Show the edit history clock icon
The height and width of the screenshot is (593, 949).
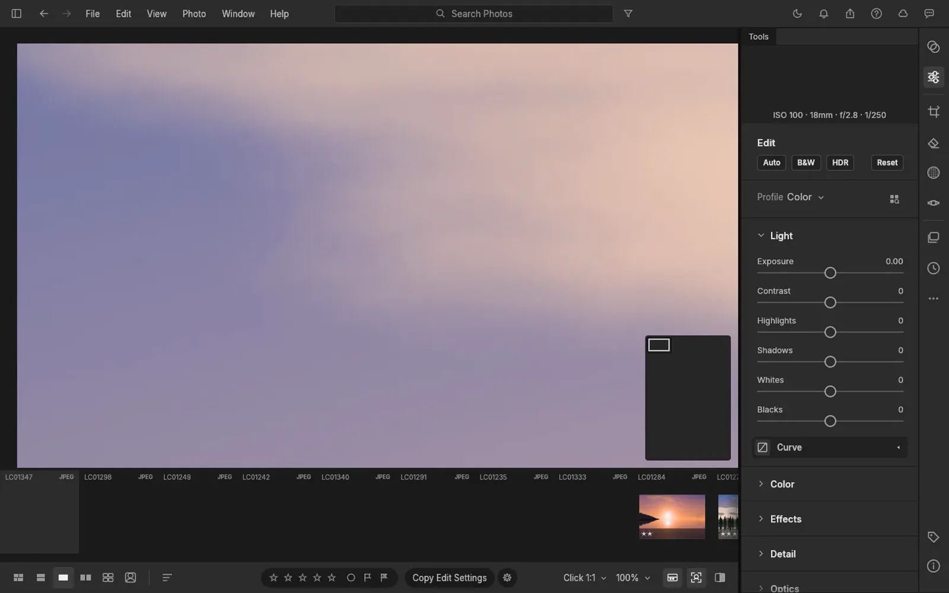click(934, 269)
